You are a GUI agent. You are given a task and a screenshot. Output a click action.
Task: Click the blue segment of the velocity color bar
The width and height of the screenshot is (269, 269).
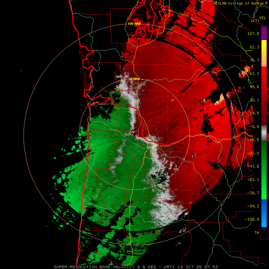pos(264,213)
